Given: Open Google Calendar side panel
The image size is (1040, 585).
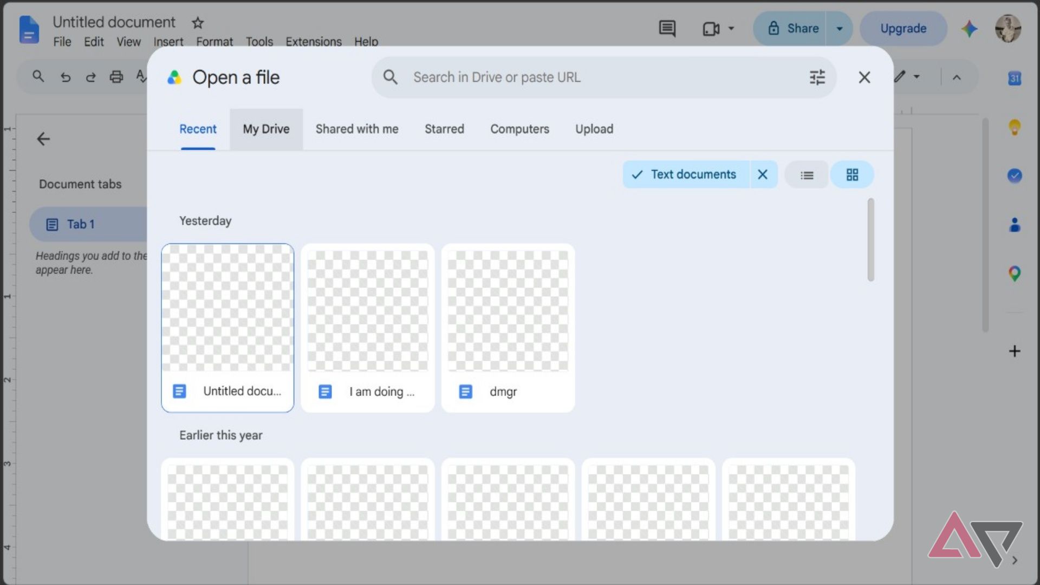Looking at the screenshot, I should (x=1015, y=79).
